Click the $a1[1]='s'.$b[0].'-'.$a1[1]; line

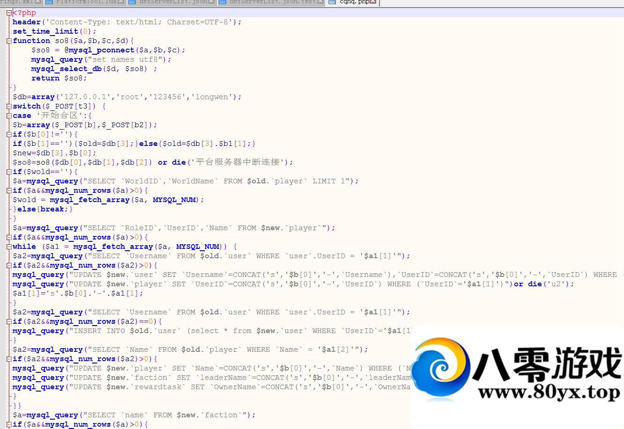tap(78, 293)
